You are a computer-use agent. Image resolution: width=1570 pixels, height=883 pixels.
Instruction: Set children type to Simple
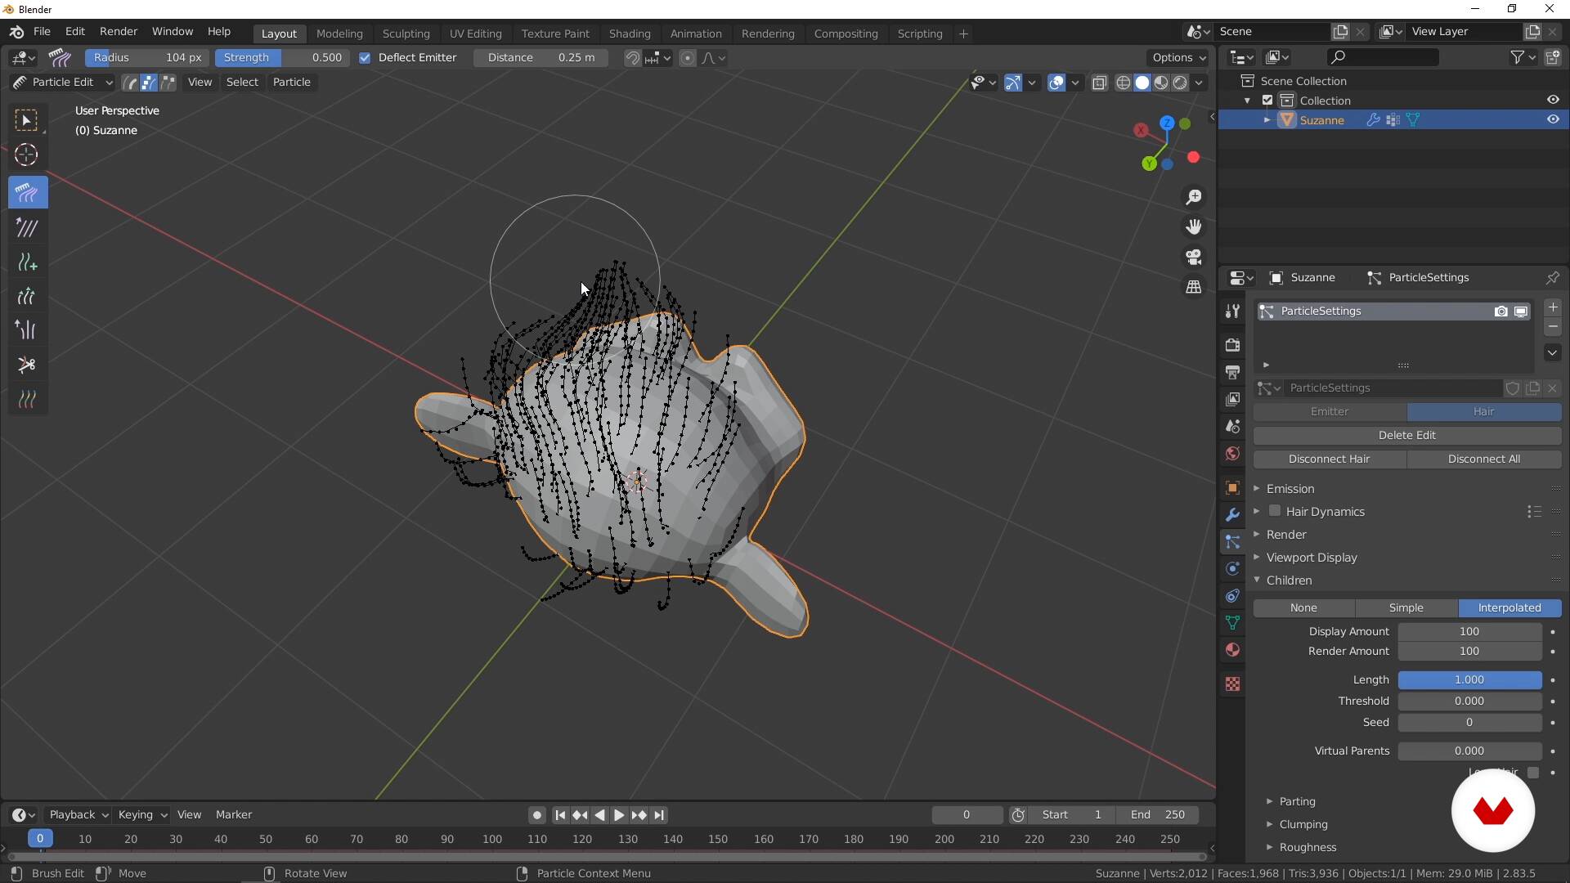click(x=1406, y=607)
